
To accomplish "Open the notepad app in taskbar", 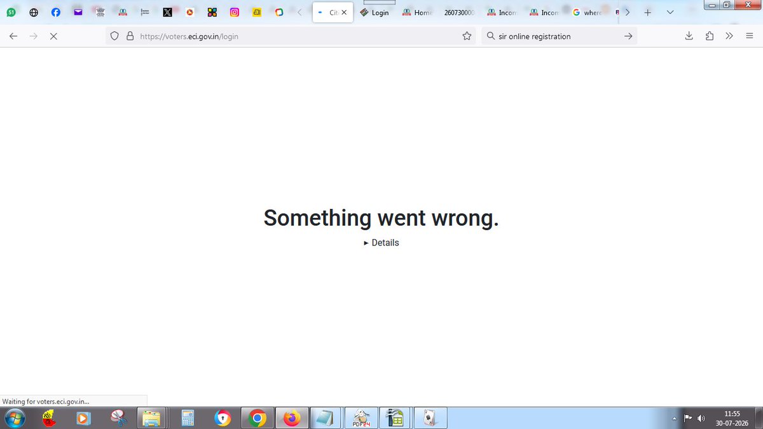I will click(326, 418).
